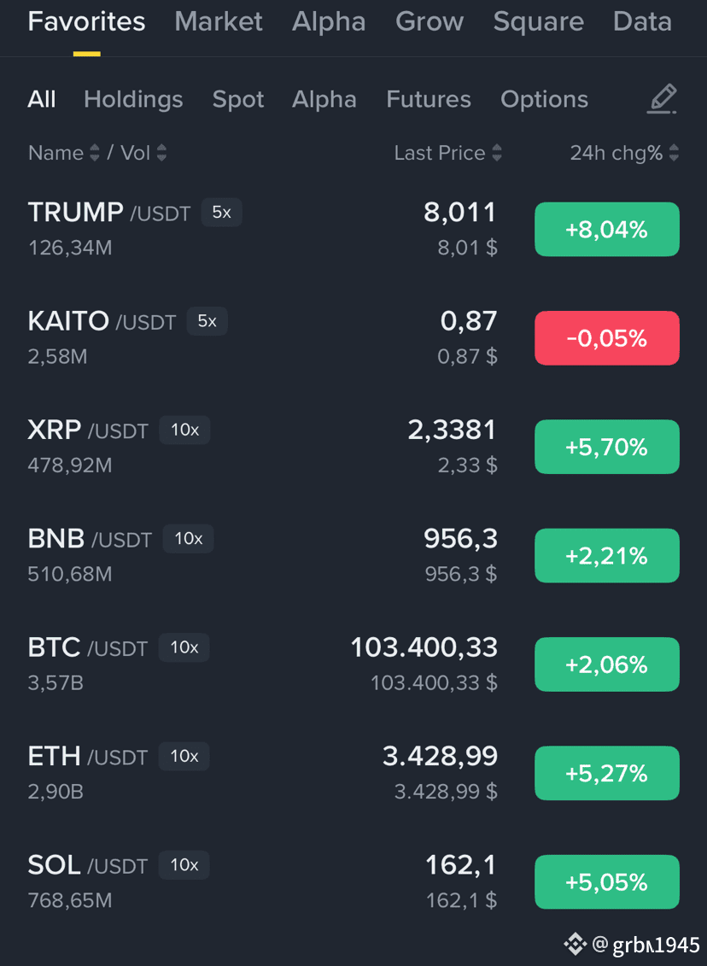Click the 5x badge next to TRUMP
This screenshot has height=966, width=707.
[222, 213]
